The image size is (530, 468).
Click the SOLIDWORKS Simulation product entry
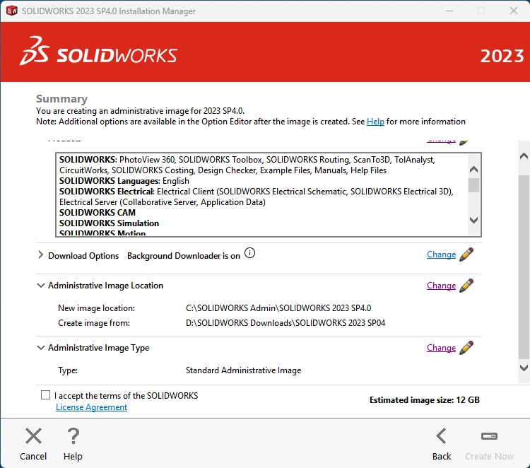pyautogui.click(x=109, y=223)
